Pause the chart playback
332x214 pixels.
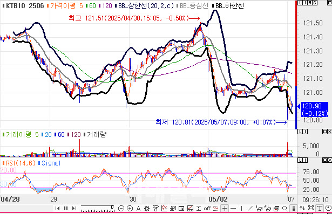66,208
